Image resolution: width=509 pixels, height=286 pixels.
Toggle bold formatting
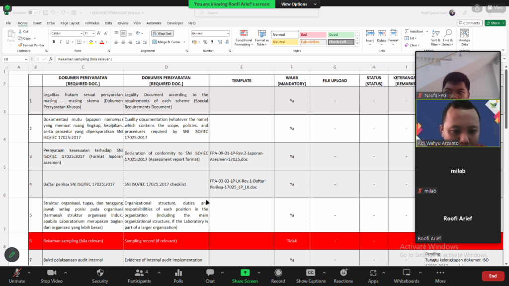click(54, 42)
